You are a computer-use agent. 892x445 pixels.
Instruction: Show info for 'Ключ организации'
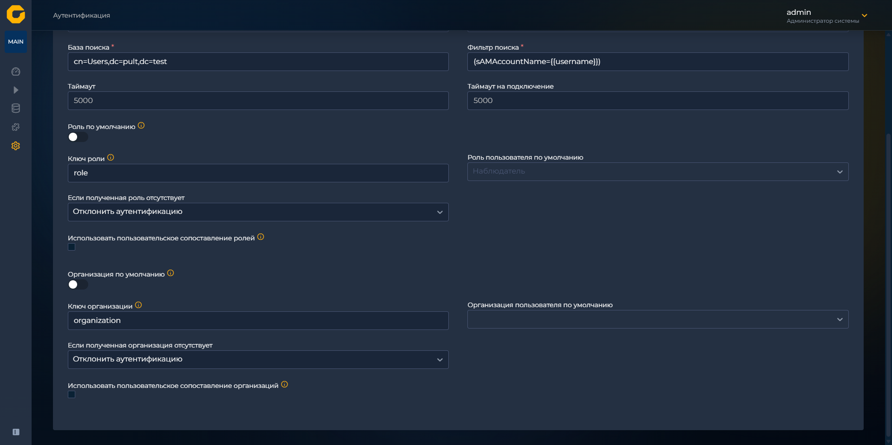click(x=138, y=305)
